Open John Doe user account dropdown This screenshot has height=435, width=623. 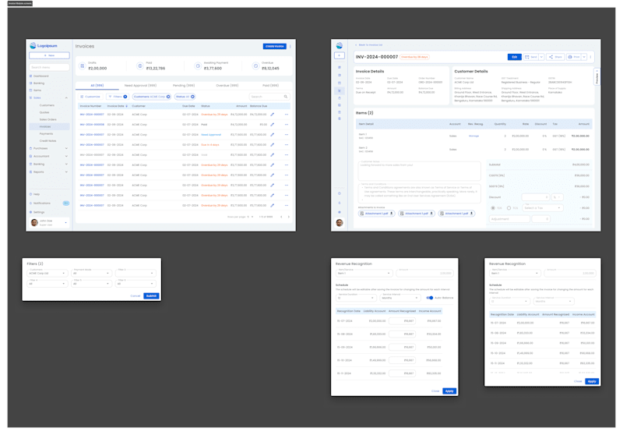(x=65, y=223)
